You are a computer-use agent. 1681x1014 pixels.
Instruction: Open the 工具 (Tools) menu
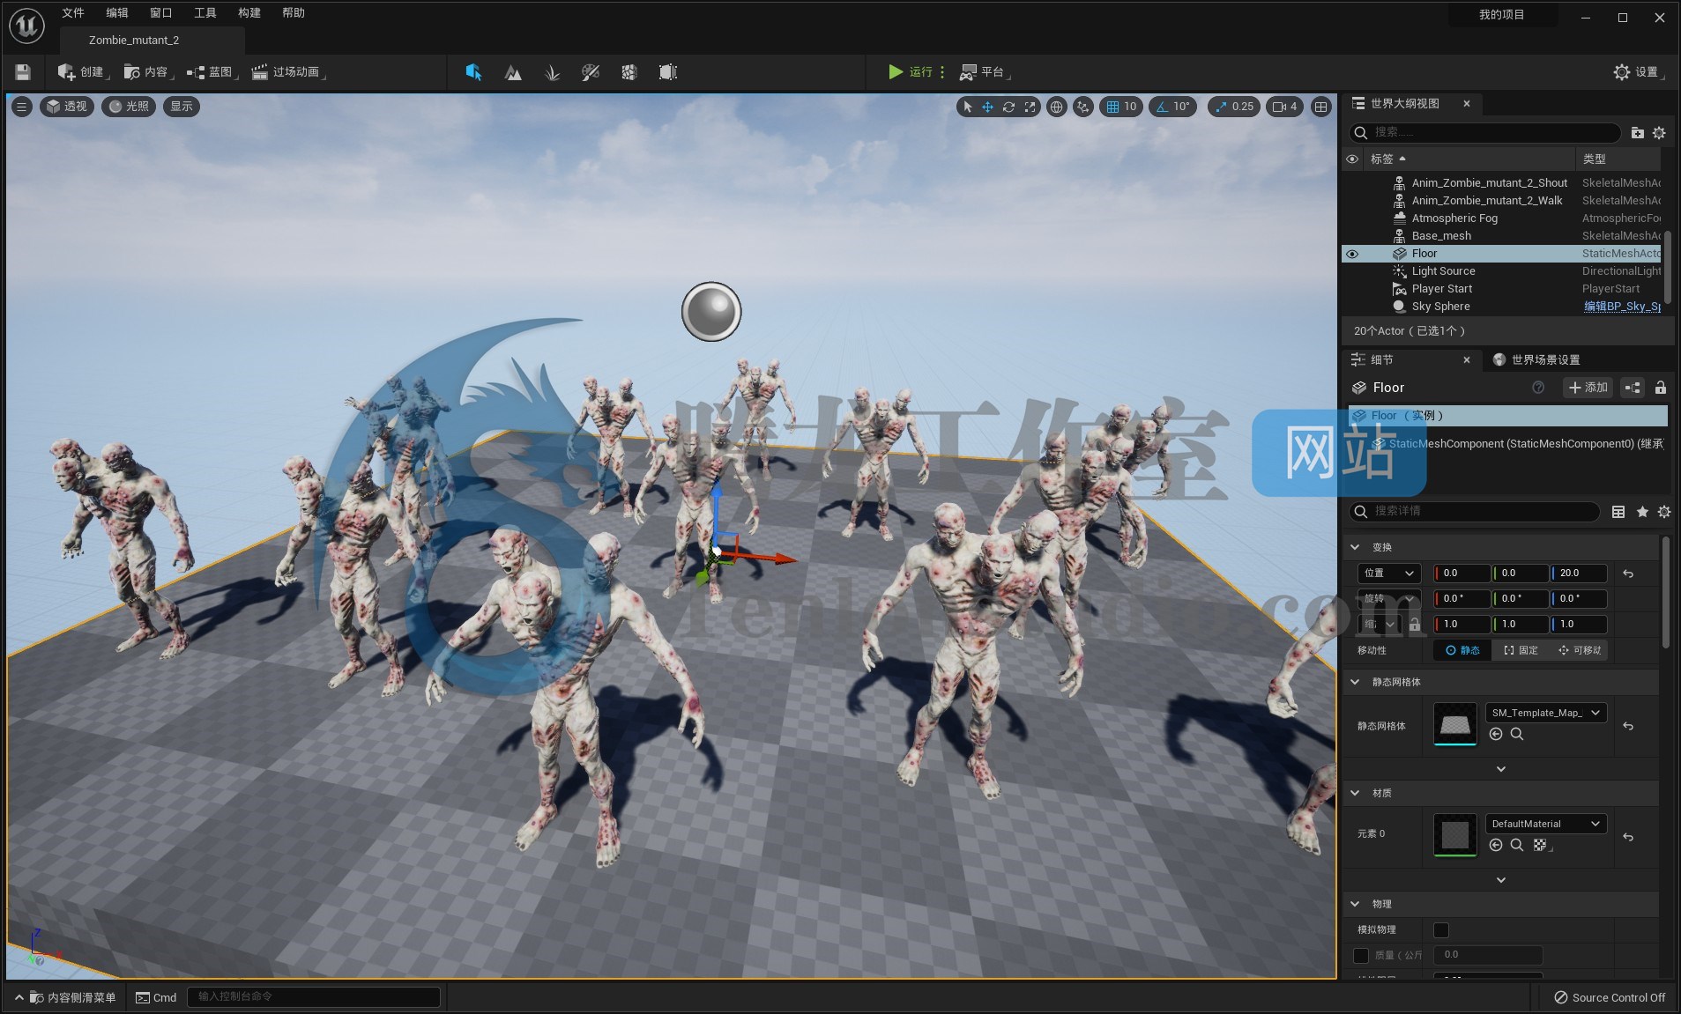tap(205, 13)
